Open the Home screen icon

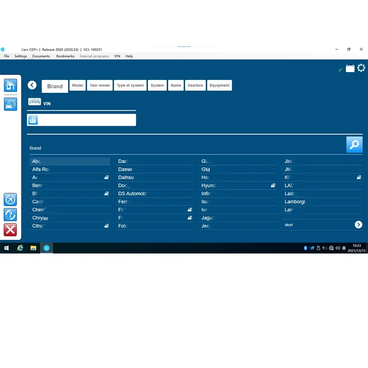pyautogui.click(x=10, y=85)
